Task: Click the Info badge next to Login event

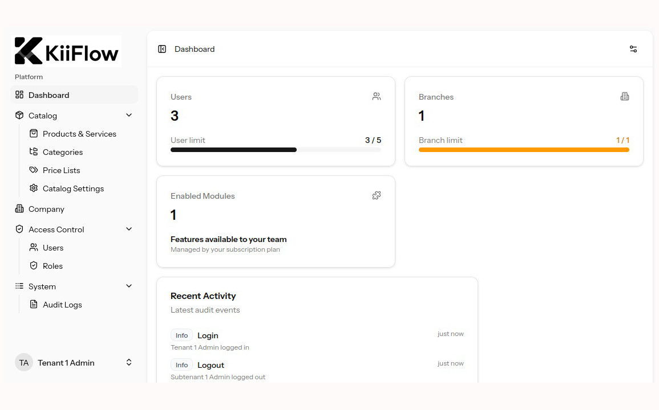Action: click(x=181, y=335)
